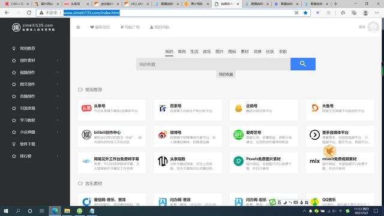The image size is (384, 216).
Task: Click the Windows Start button
Action: click(x=6, y=211)
